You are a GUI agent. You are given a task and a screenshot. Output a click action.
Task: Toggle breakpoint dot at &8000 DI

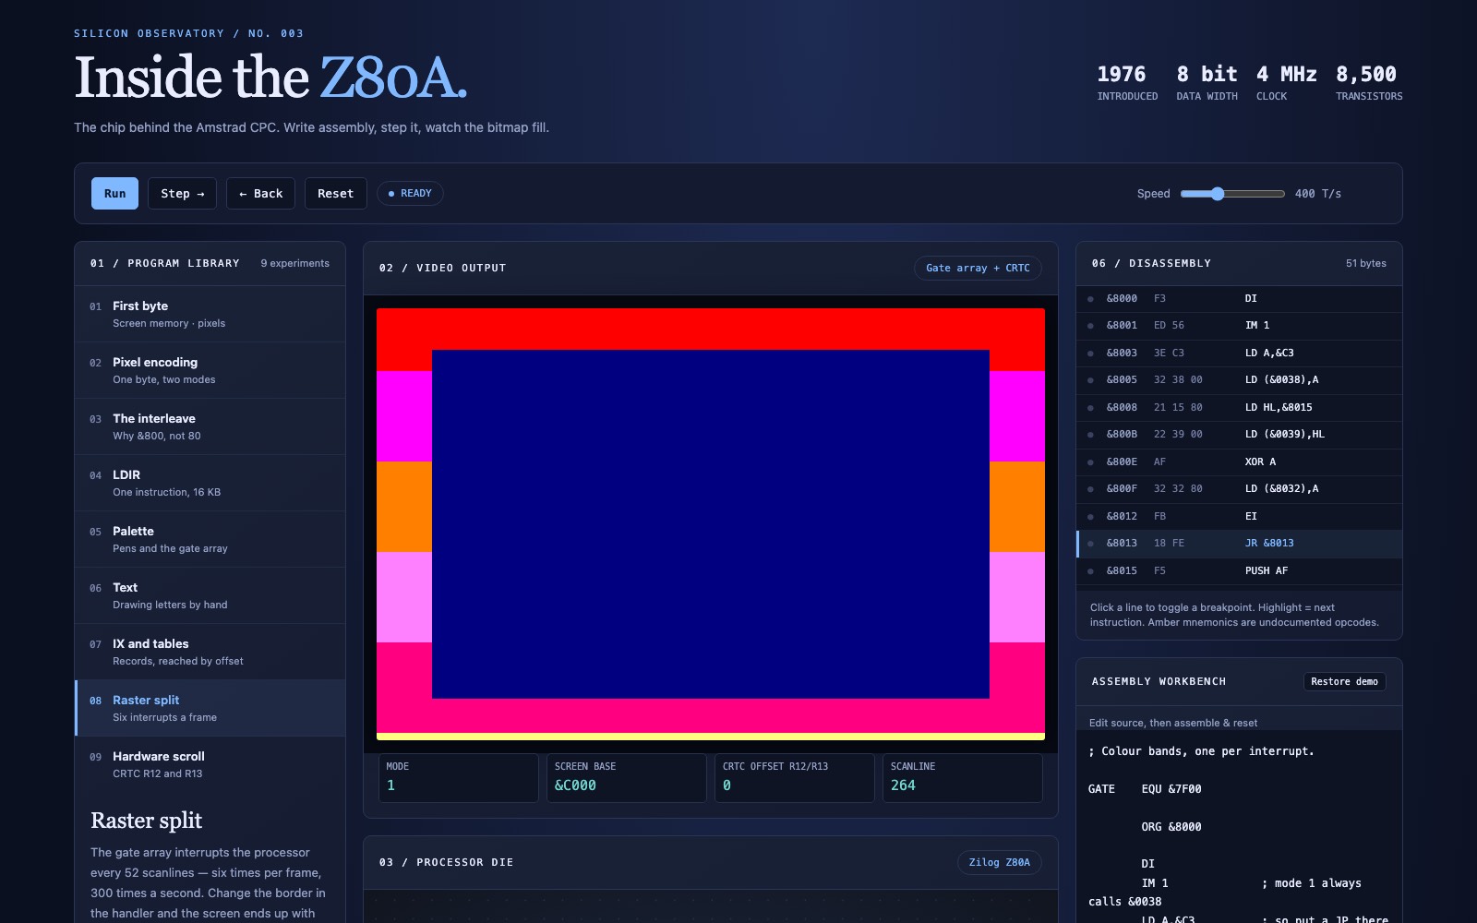1090,299
